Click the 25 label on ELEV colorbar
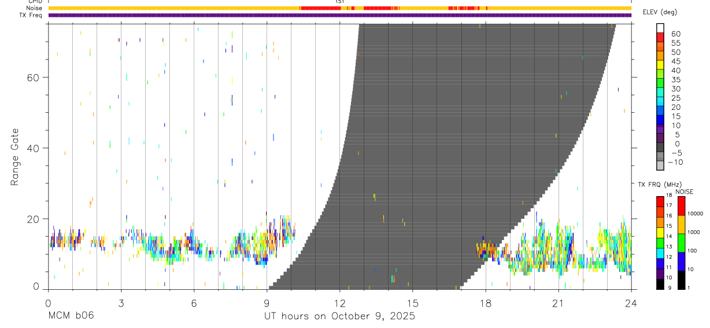Screen dimensions: 710x328 675,98
